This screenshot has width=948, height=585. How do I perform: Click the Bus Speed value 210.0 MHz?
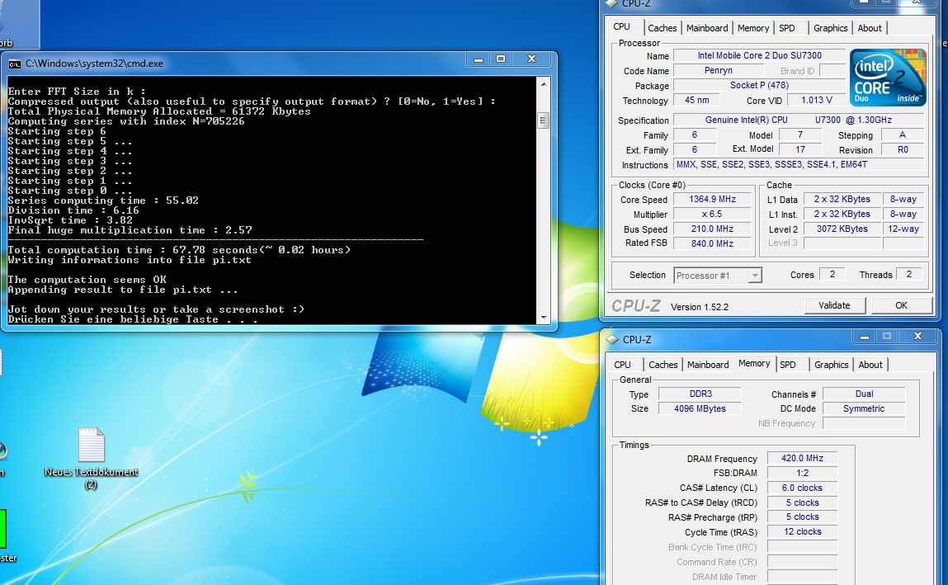tap(712, 229)
